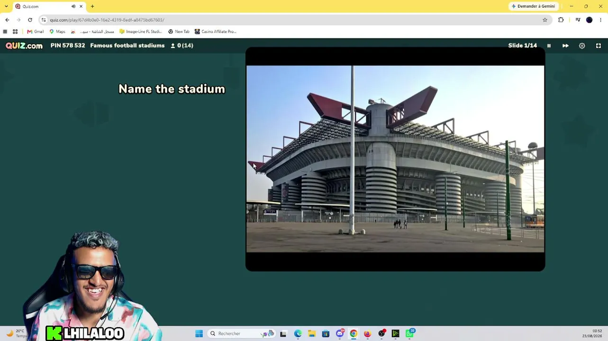The height and width of the screenshot is (341, 608).
Task: Open browser extensions menu
Action: (561, 20)
